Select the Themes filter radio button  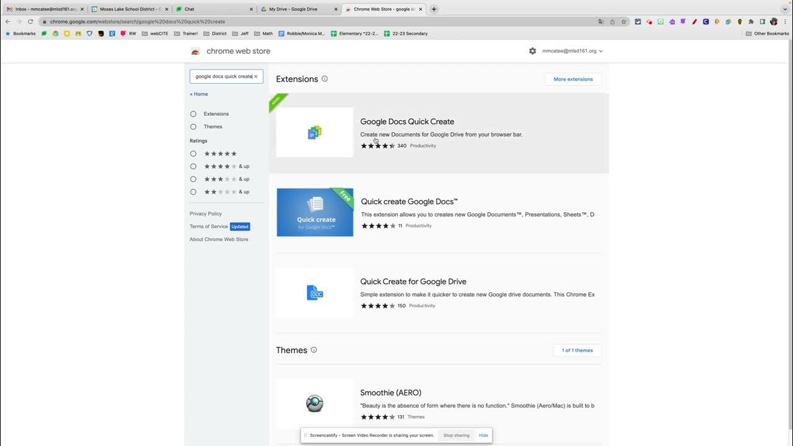point(193,126)
